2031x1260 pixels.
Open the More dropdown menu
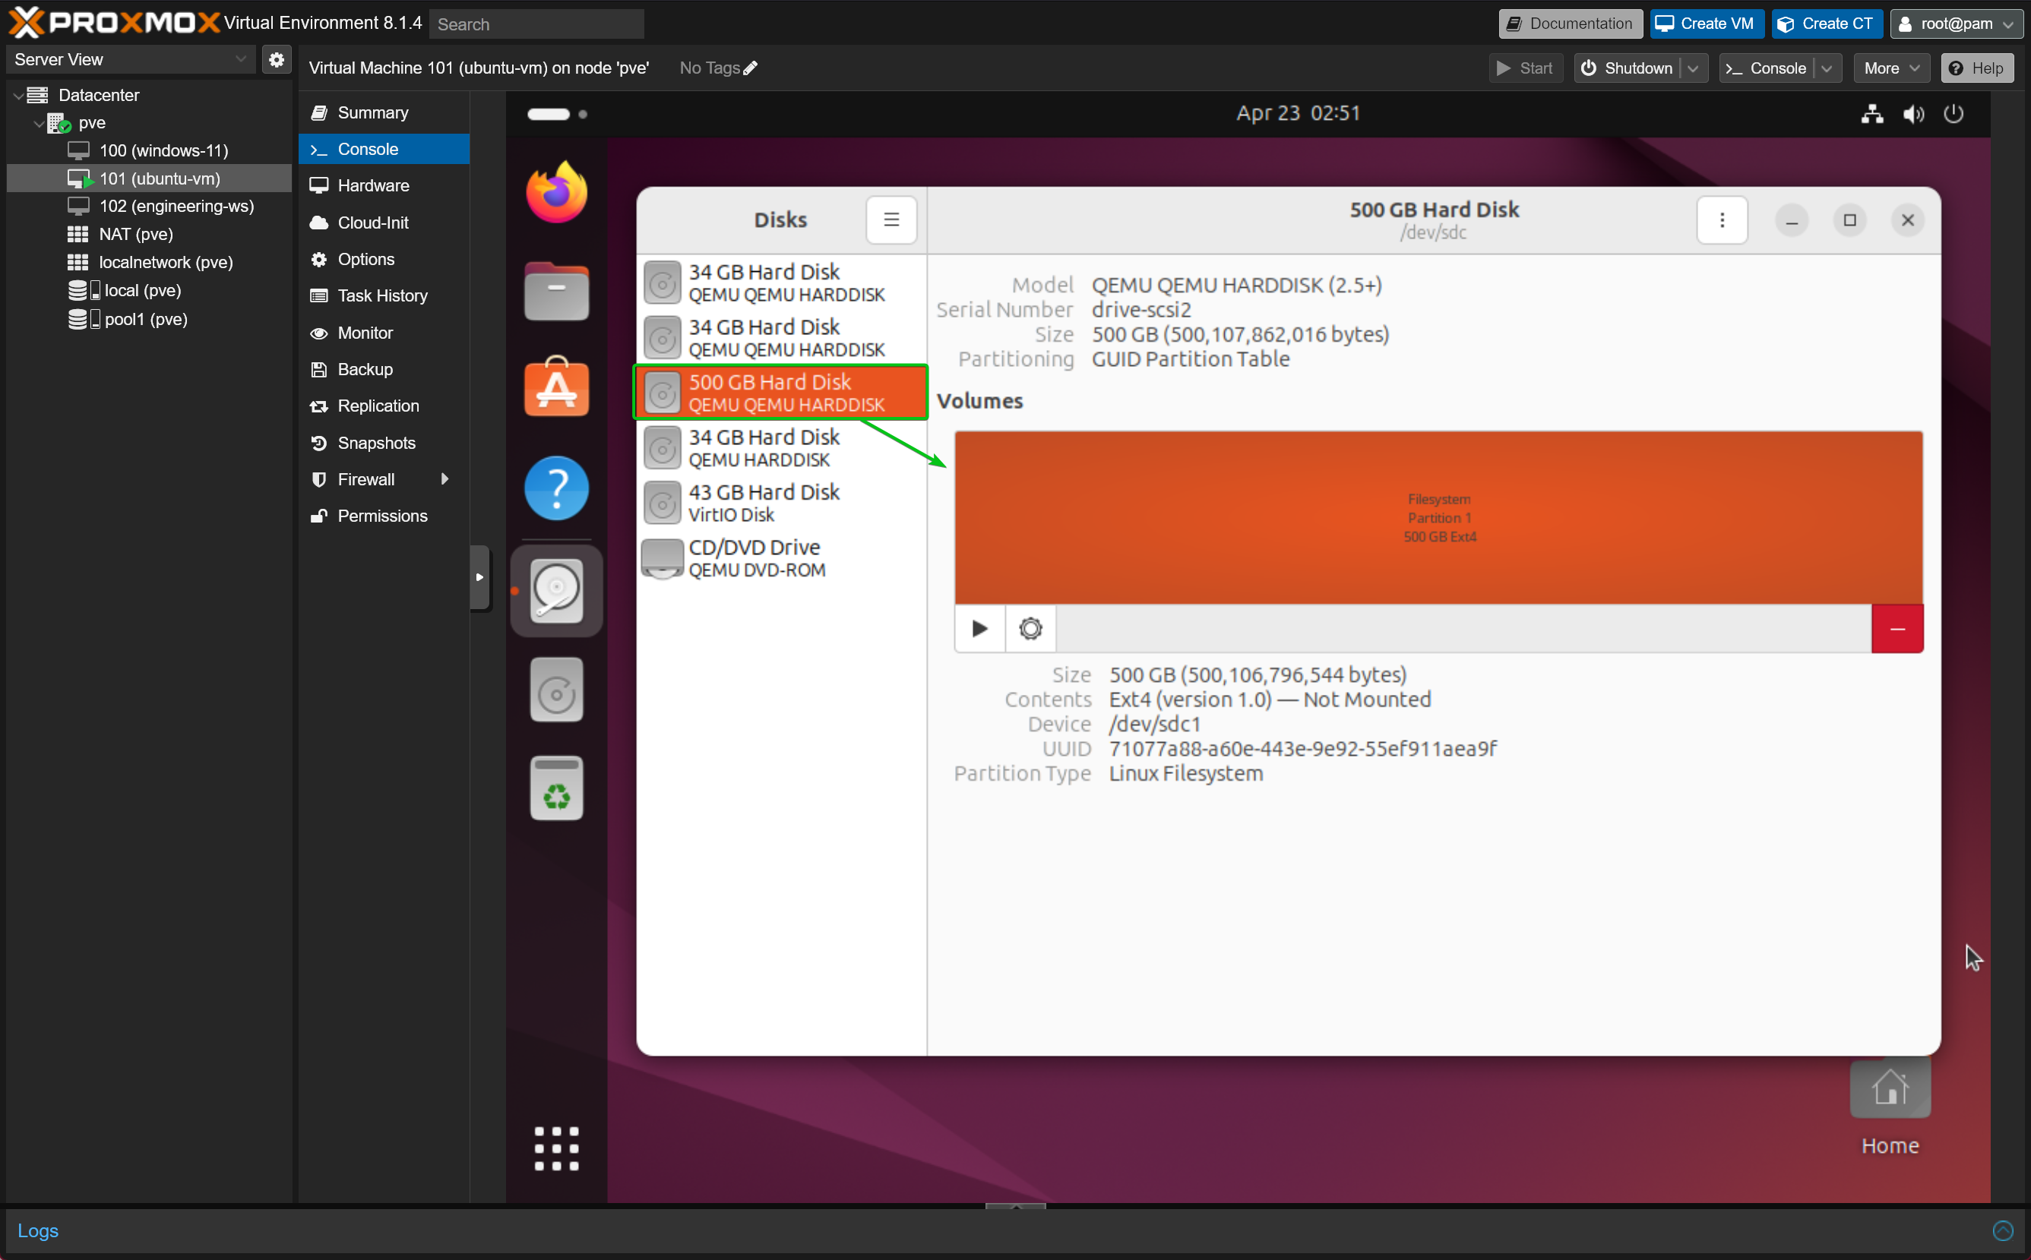tap(1891, 68)
